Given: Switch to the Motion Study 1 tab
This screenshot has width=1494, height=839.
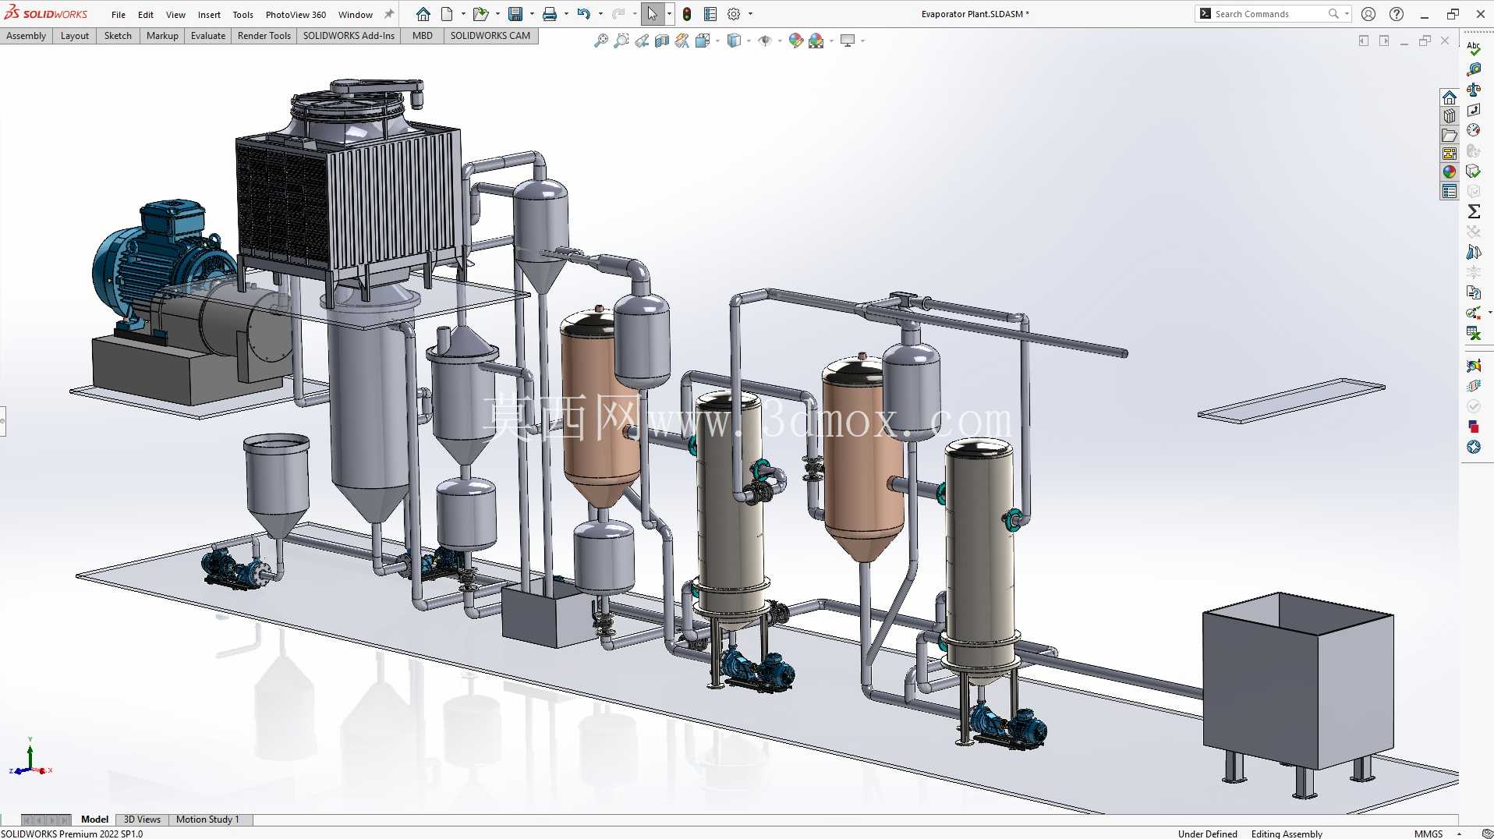Looking at the screenshot, I should pyautogui.click(x=207, y=820).
